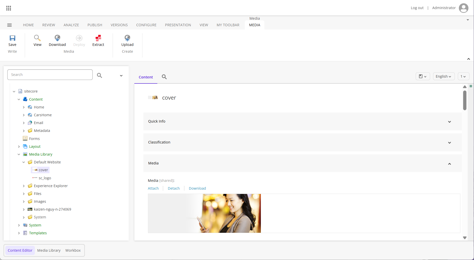Image resolution: width=474 pixels, height=260 pixels.
Task: Expand the Metadata tree node
Action: [24, 131]
